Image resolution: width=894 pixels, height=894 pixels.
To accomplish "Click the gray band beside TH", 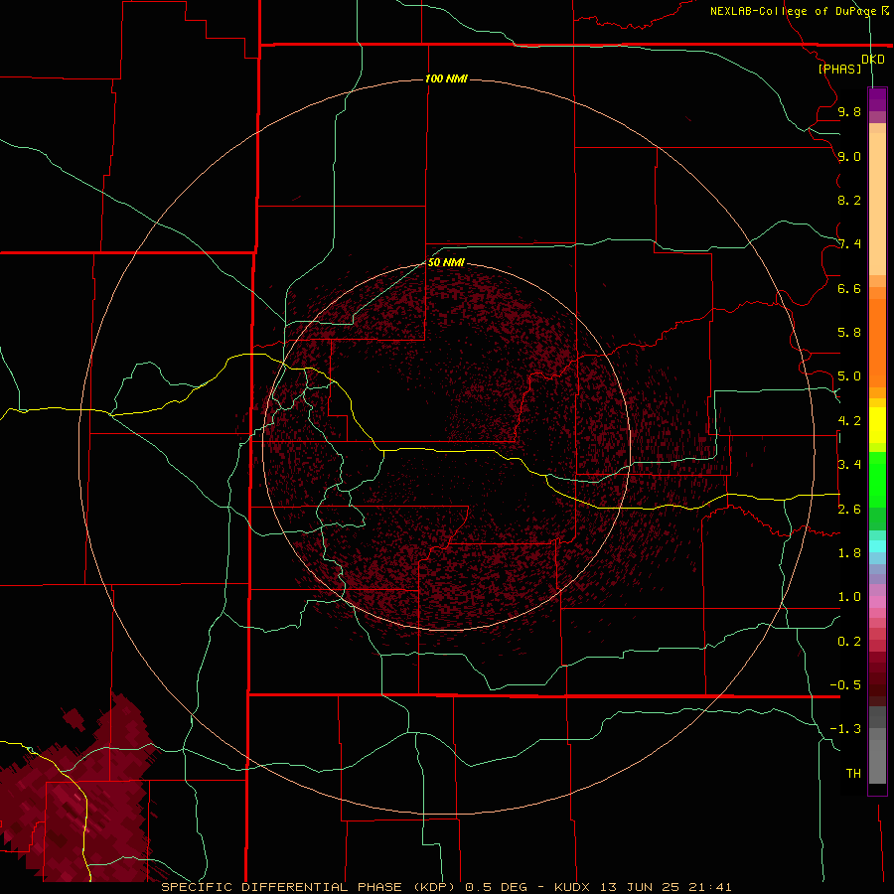I will coord(877,762).
